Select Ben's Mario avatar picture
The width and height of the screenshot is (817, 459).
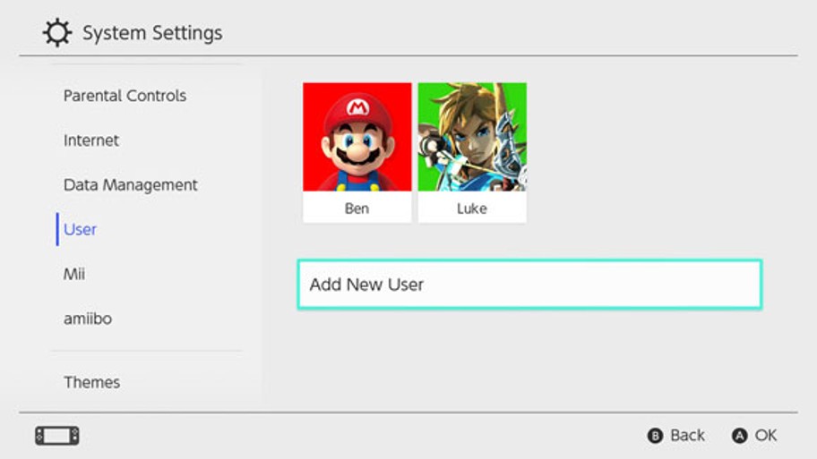(357, 137)
